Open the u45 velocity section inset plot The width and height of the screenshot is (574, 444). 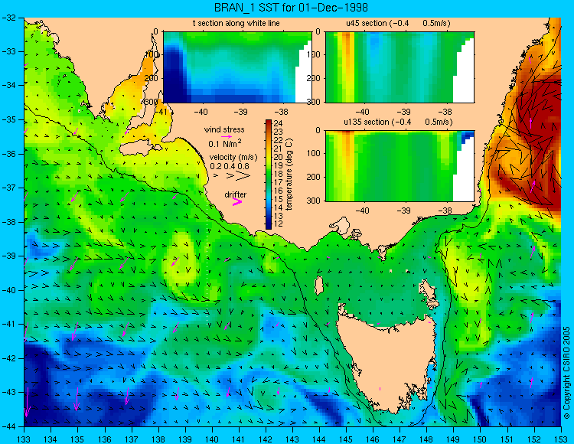point(400,67)
